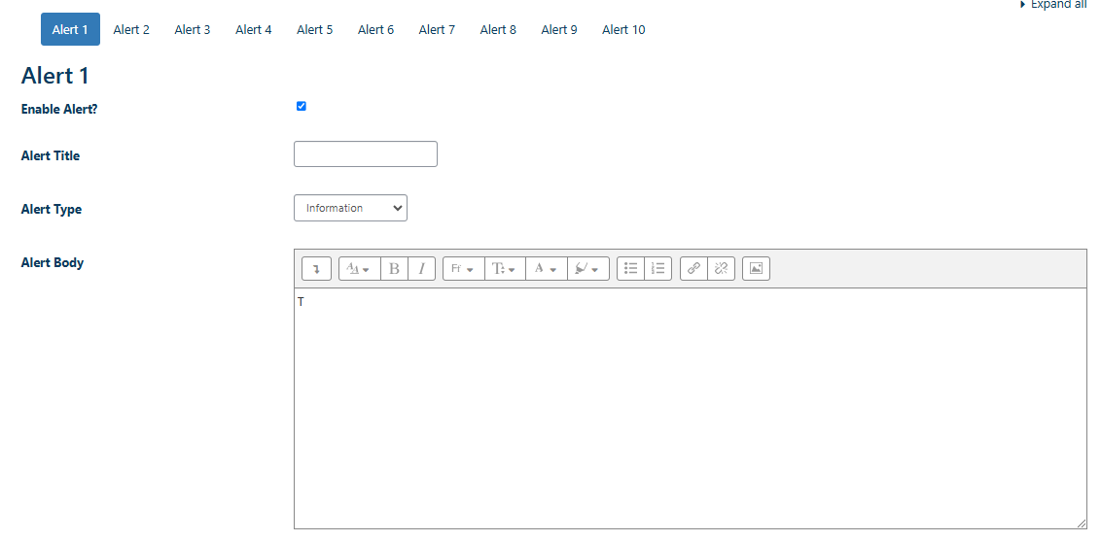Image resolution: width=1101 pixels, height=541 pixels.
Task: Open the Alert 7 tab
Action: click(x=437, y=29)
